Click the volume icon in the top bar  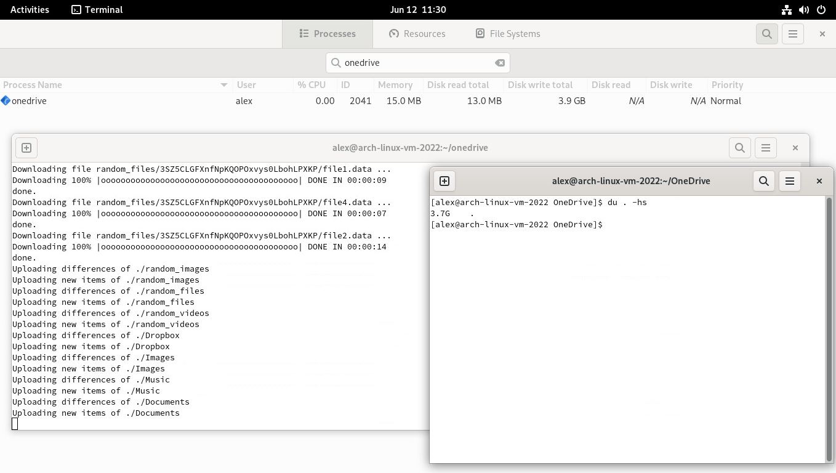(803, 9)
